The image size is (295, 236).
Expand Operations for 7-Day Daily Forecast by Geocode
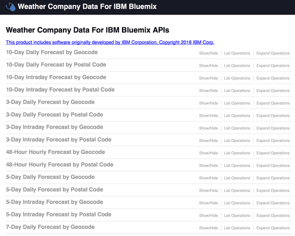(x=273, y=228)
